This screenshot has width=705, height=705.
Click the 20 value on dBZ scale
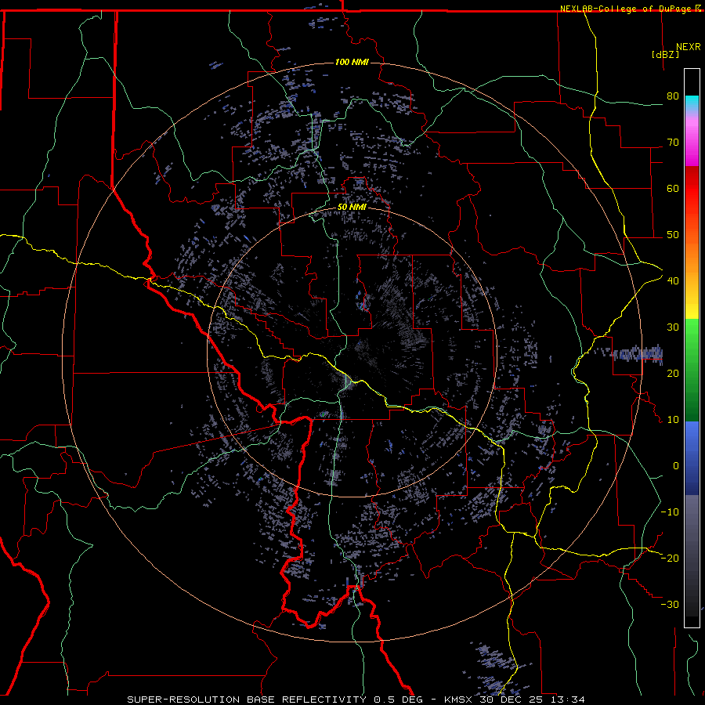point(673,374)
